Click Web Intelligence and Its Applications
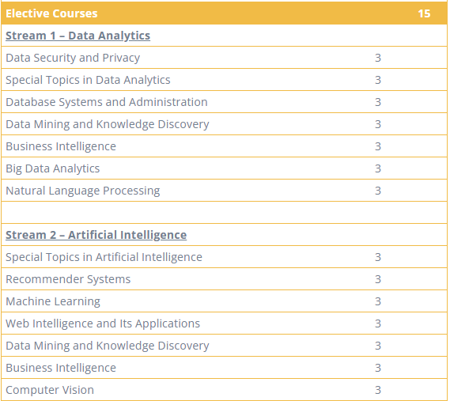450x401 pixels. click(x=103, y=323)
